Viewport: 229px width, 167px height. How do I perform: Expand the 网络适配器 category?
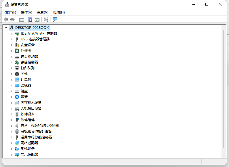[x=12, y=143]
